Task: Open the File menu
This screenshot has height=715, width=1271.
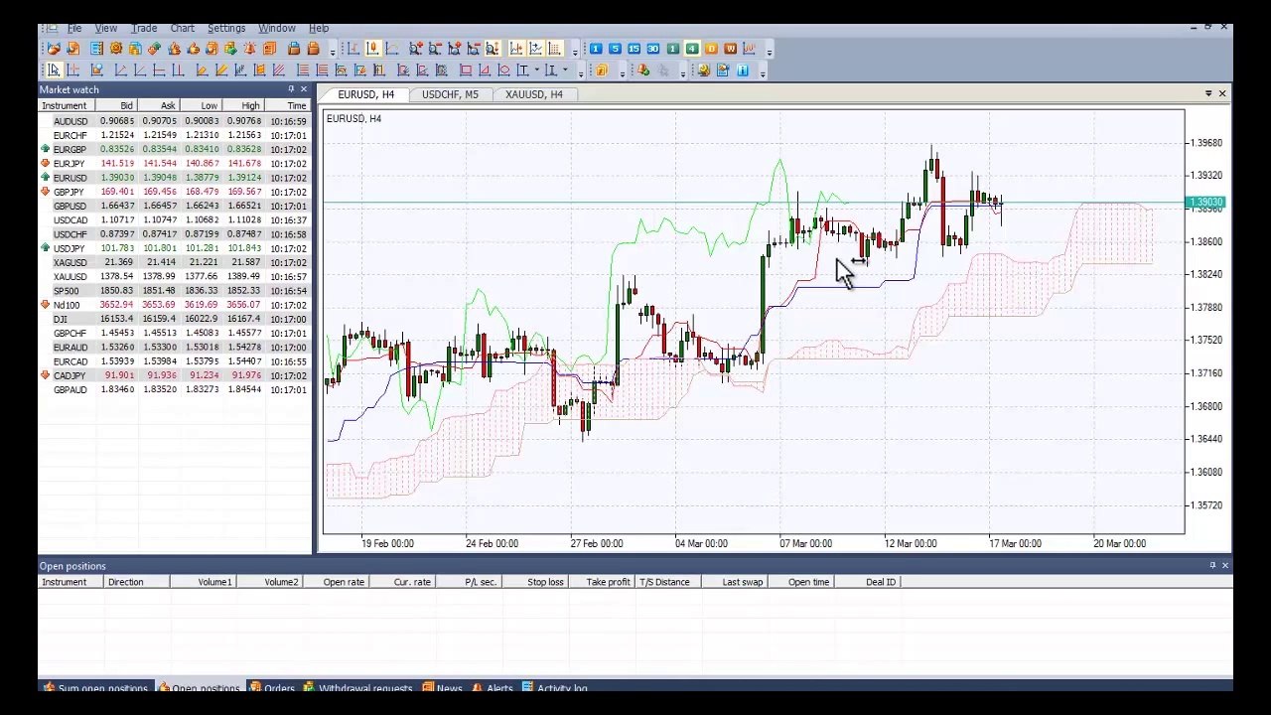Action: pyautogui.click(x=74, y=28)
